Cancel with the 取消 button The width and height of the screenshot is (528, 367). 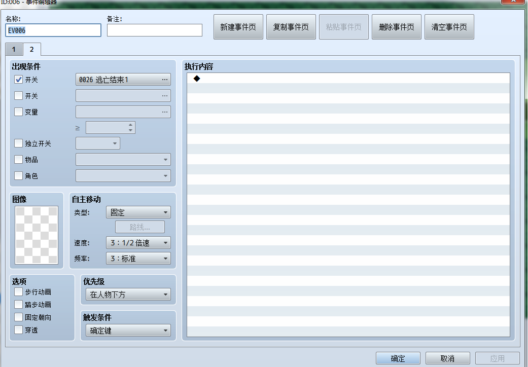447,358
